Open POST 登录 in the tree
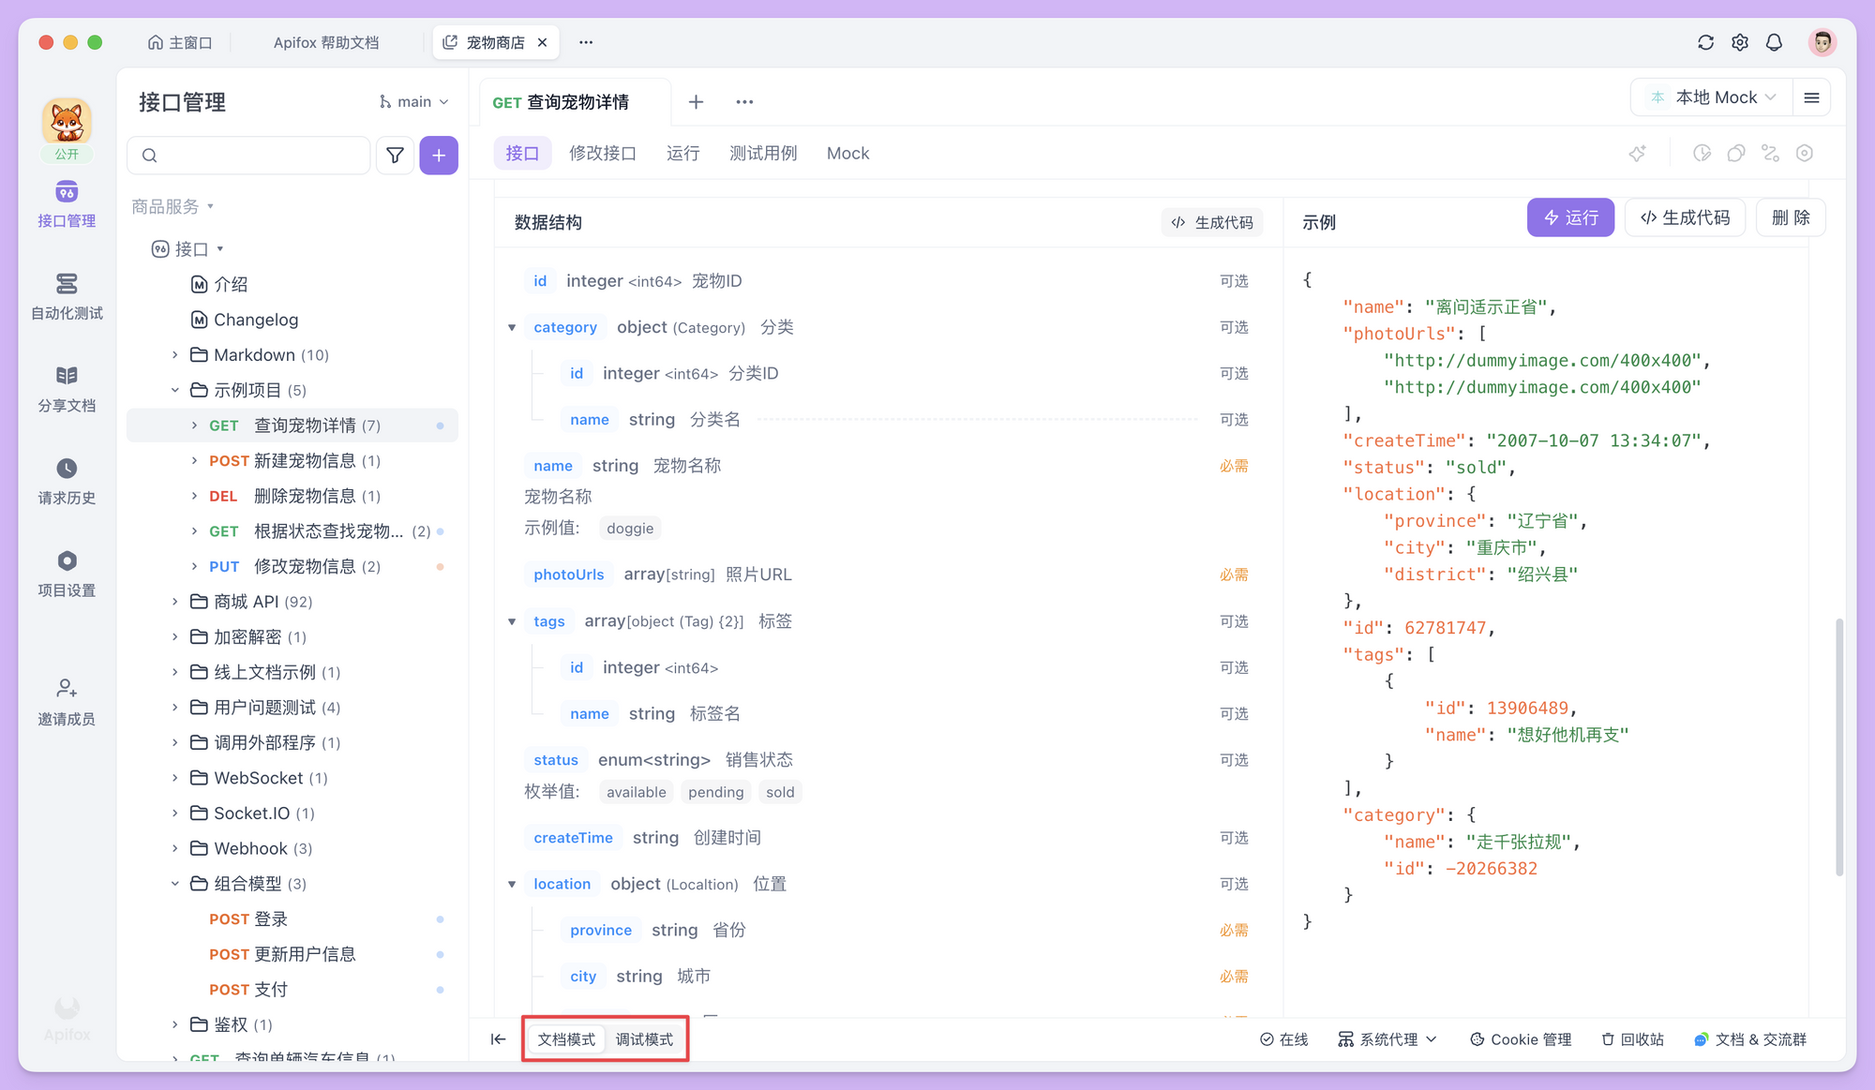 click(293, 919)
